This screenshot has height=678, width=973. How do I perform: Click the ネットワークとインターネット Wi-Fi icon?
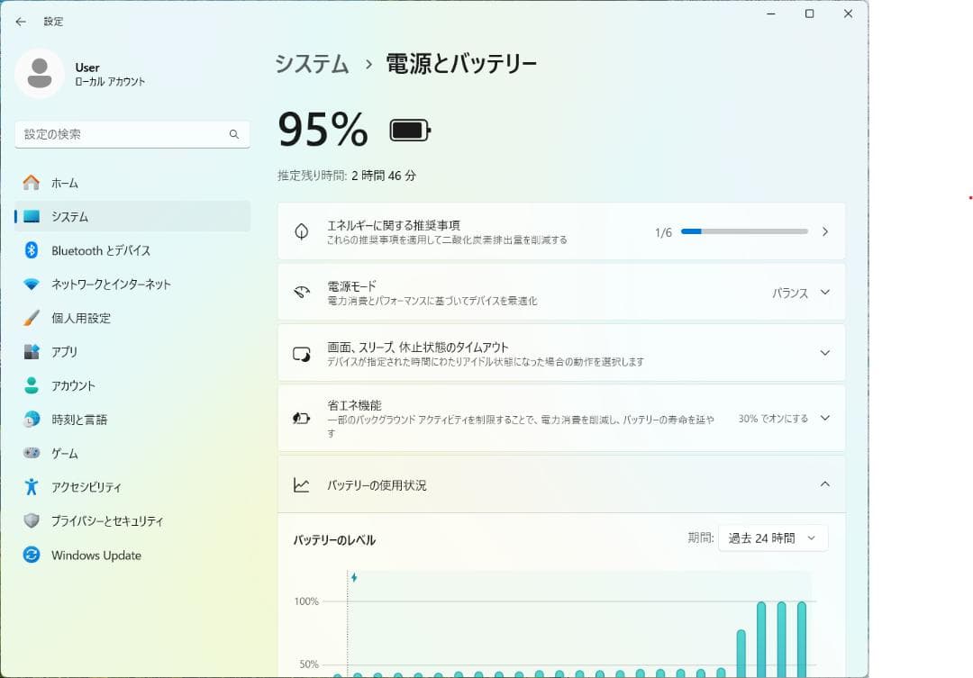pos(30,285)
